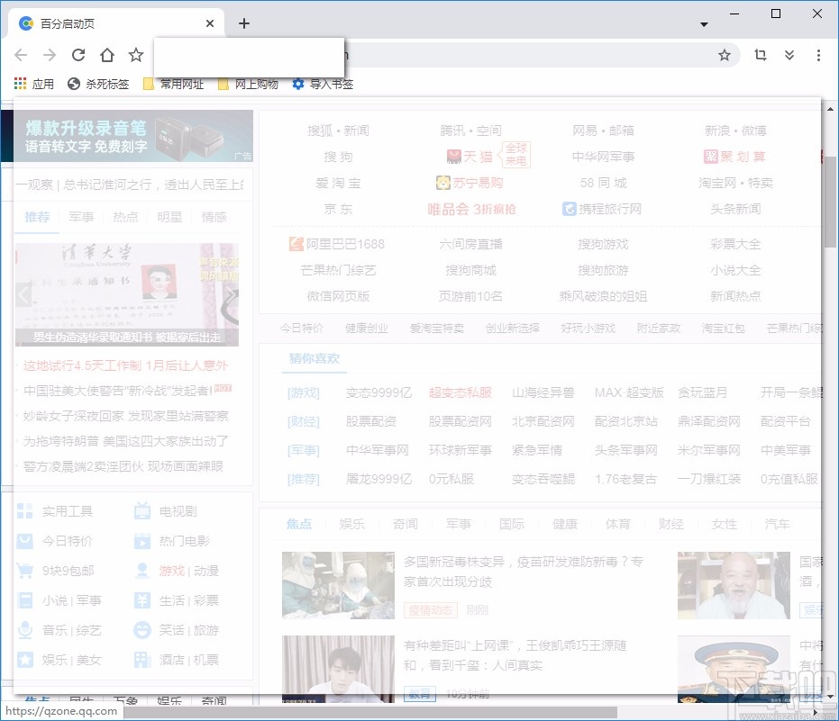
Task: Click 导入书签 gear bookmark
Action: tap(323, 84)
